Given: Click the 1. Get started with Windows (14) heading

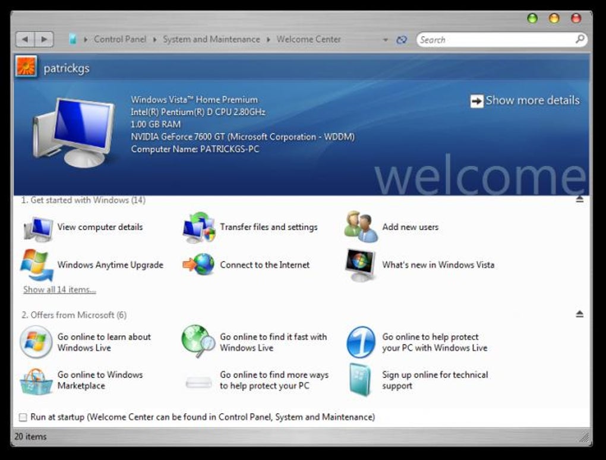Looking at the screenshot, I should pyautogui.click(x=84, y=200).
